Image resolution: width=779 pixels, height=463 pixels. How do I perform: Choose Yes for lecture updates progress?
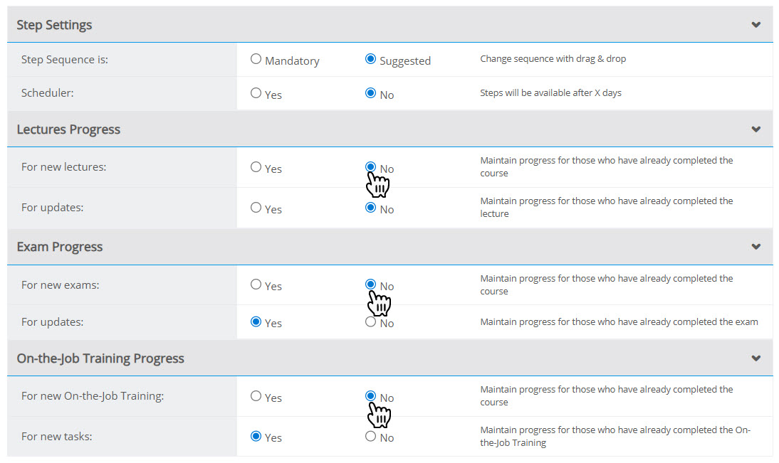256,208
